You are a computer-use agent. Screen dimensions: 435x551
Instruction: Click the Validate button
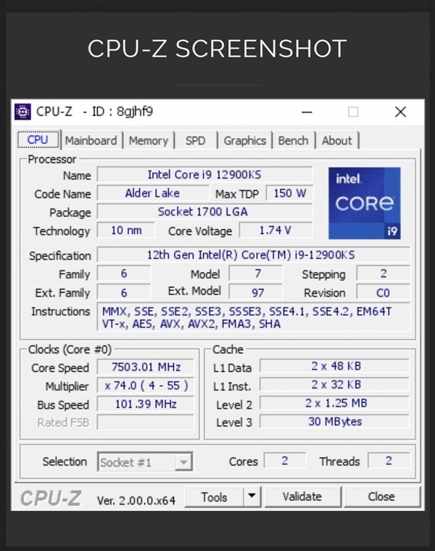[302, 497]
